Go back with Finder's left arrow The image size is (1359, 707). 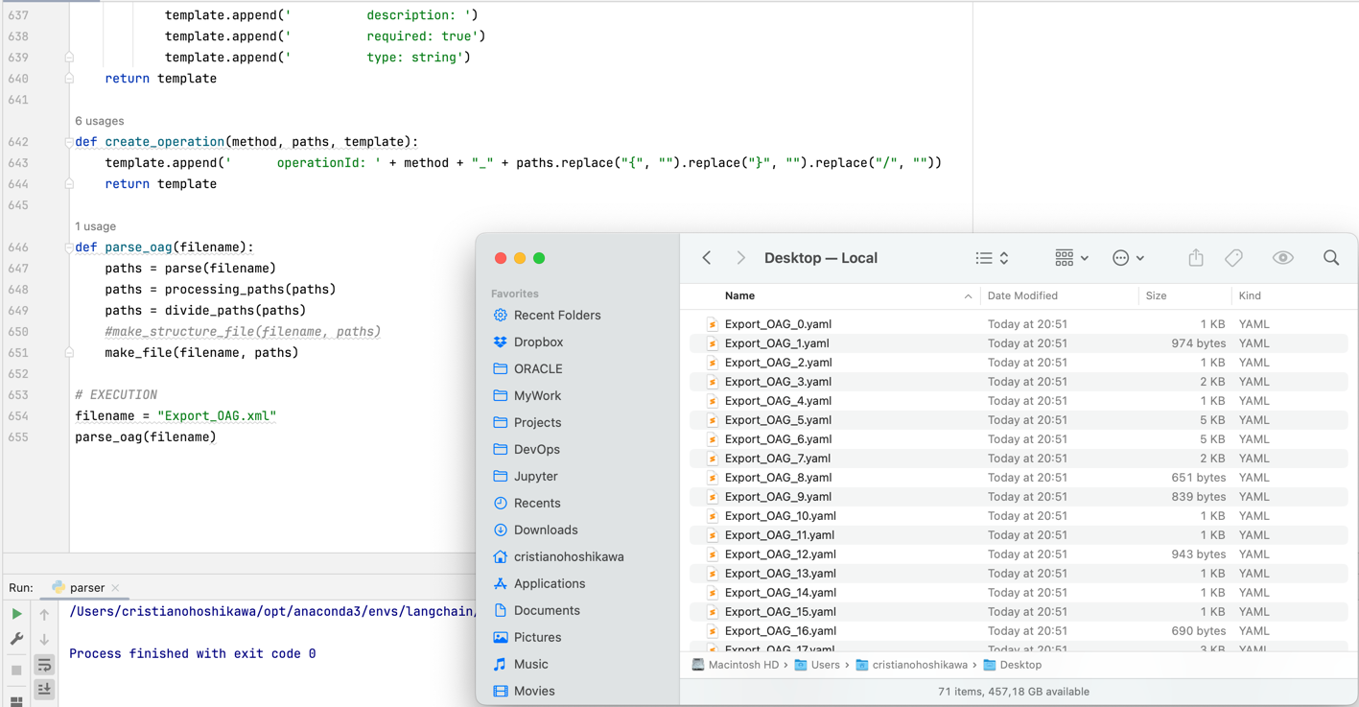click(x=707, y=258)
